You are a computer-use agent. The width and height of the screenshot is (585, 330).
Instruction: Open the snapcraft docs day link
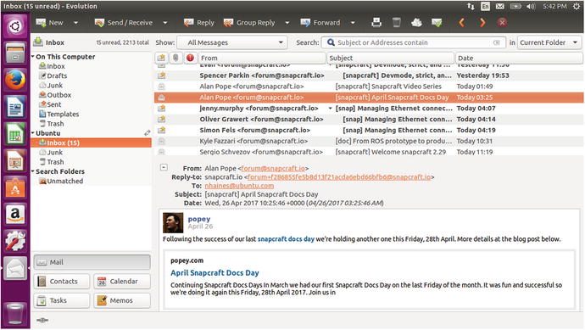coord(286,239)
